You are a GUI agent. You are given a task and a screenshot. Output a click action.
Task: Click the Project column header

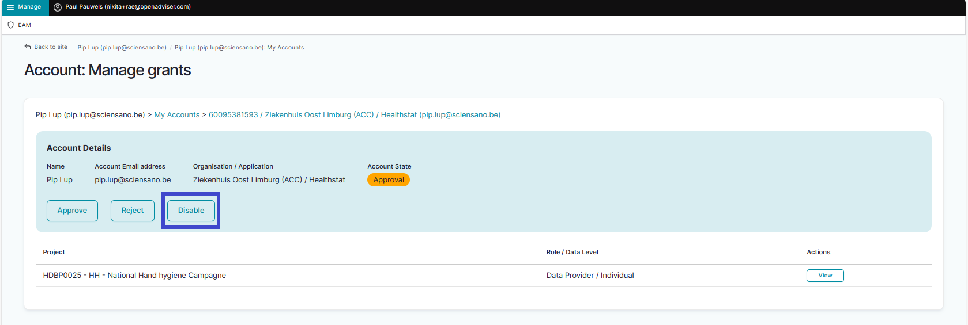(54, 252)
